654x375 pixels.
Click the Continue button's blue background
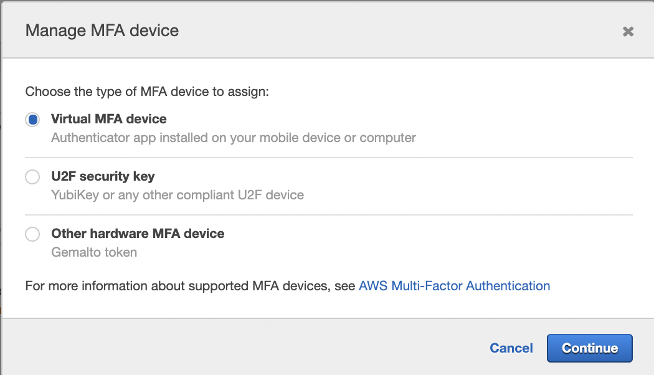tap(589, 348)
